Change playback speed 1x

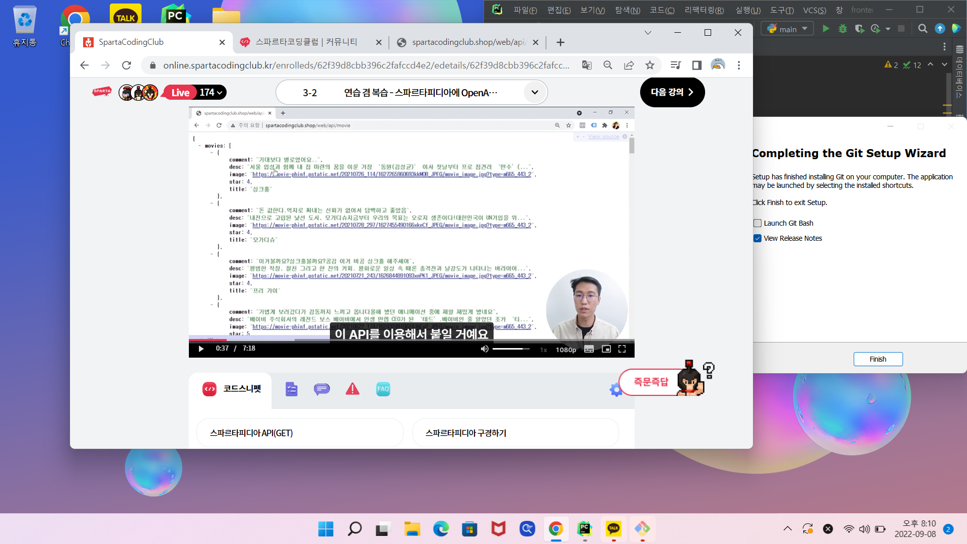click(x=543, y=350)
